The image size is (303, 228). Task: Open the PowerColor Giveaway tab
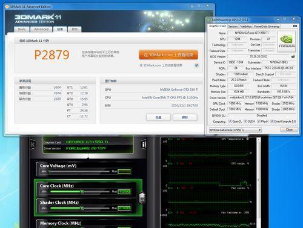[x=267, y=27]
